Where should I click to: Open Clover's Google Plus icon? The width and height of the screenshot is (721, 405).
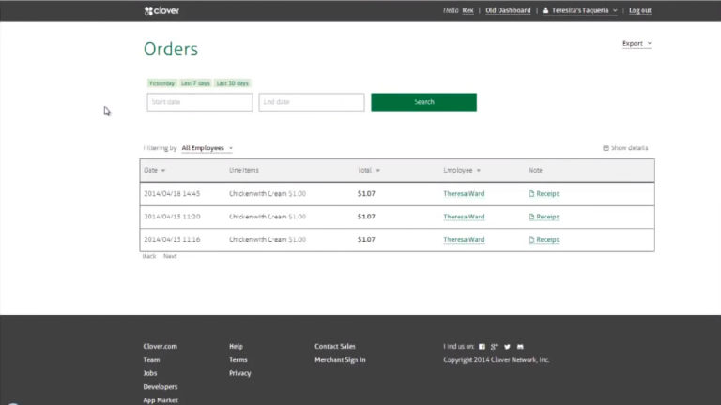(x=495, y=347)
